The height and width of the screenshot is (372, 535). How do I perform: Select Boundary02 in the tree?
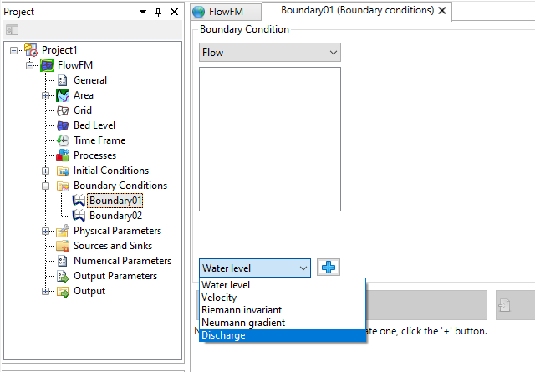pyautogui.click(x=115, y=216)
